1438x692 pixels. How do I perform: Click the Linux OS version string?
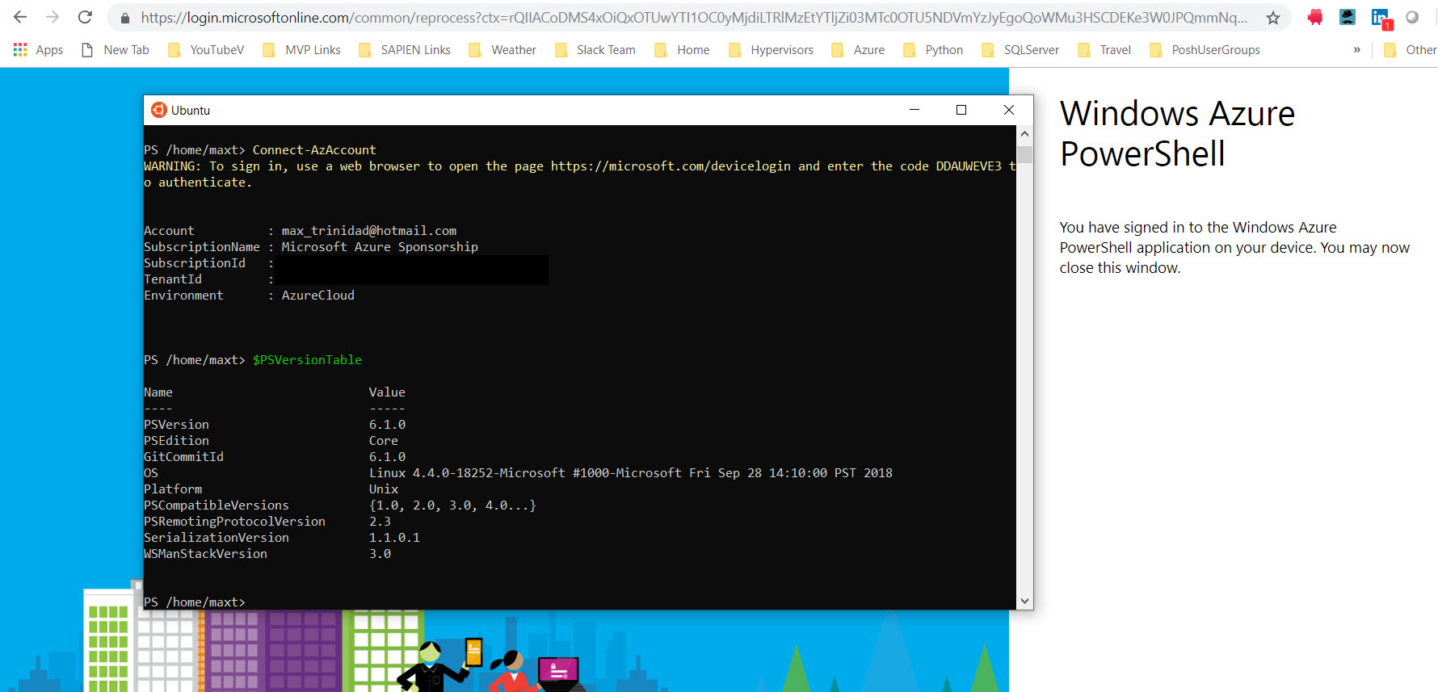[x=631, y=473]
